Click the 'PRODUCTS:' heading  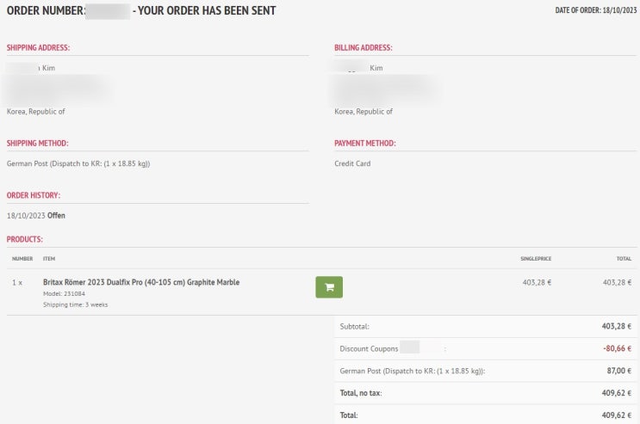pos(24,239)
